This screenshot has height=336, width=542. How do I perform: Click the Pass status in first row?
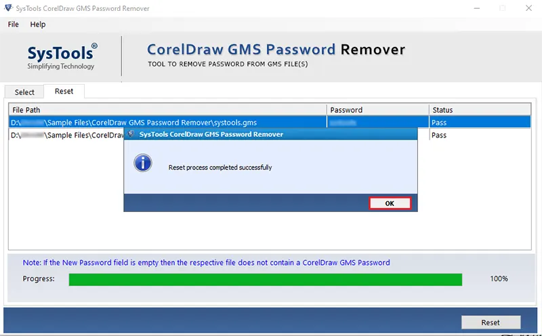click(439, 123)
